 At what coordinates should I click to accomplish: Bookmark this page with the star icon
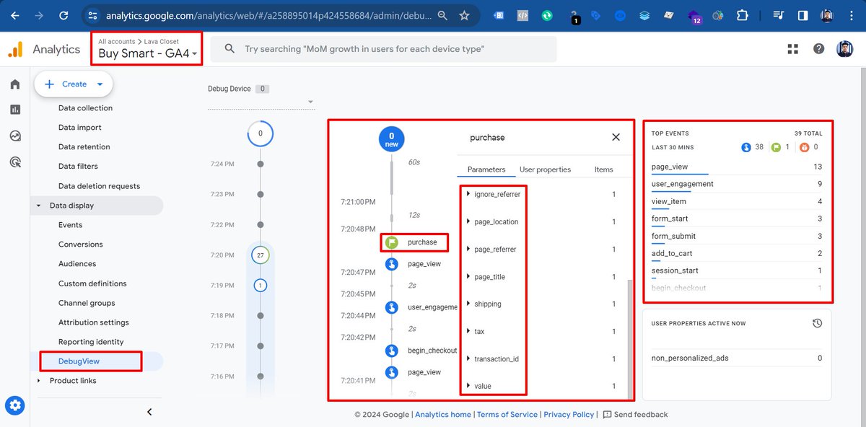click(464, 15)
